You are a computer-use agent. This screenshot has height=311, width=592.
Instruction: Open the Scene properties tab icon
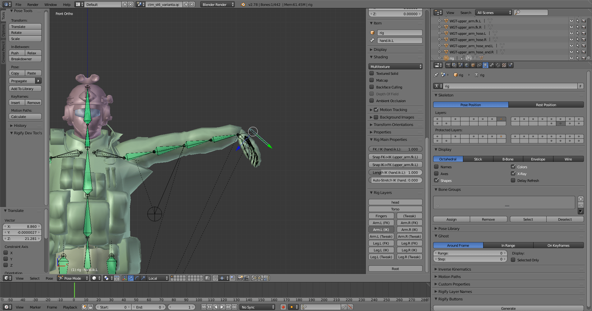pos(460,65)
